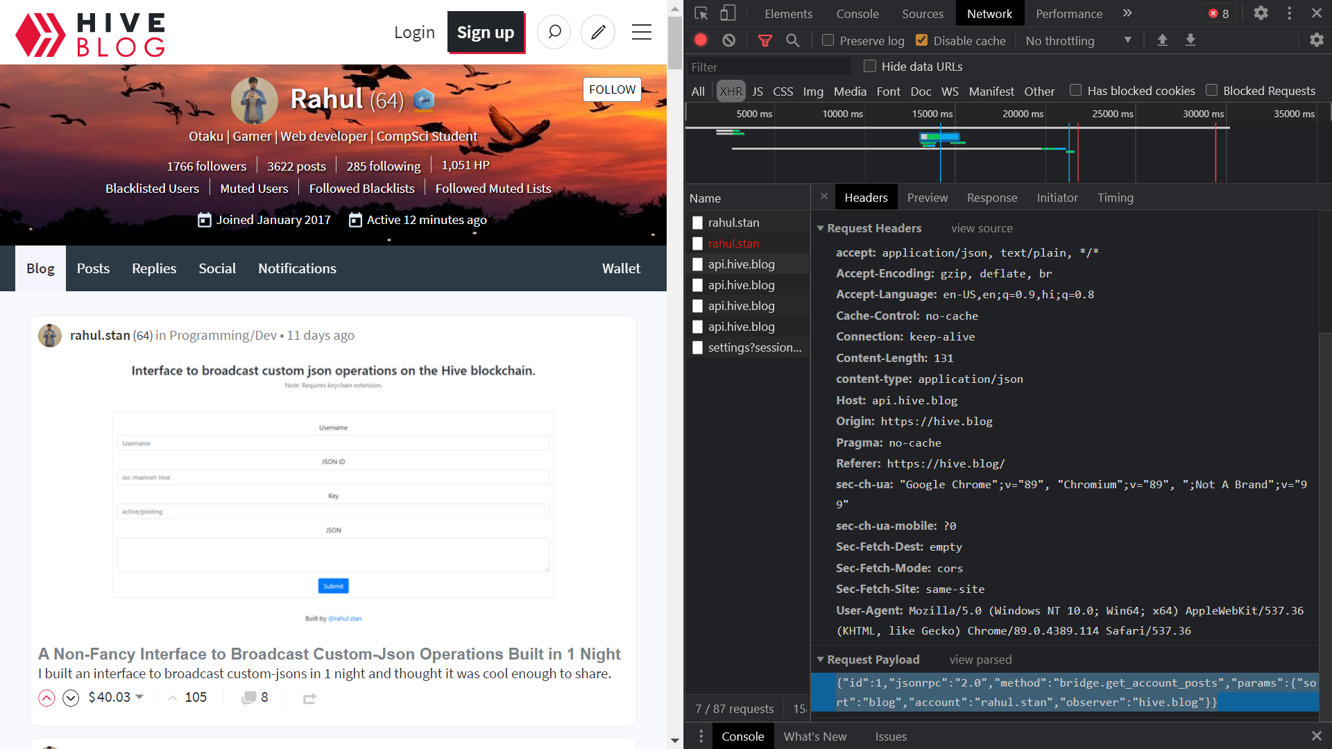Screen dimensions: 1332x749
Task: Click the post preview thumbnail image
Action: point(333,494)
